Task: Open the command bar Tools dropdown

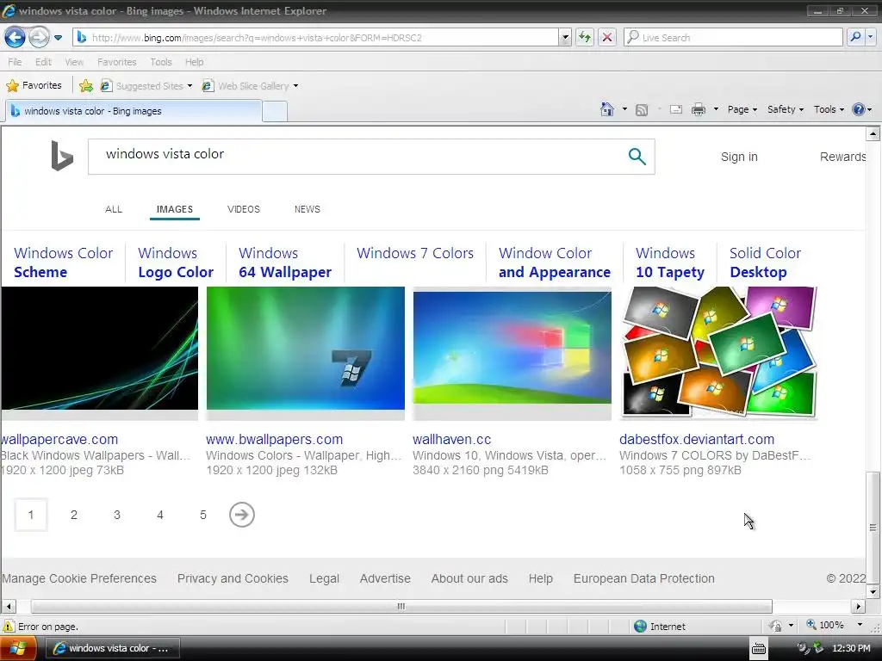Action: [829, 109]
